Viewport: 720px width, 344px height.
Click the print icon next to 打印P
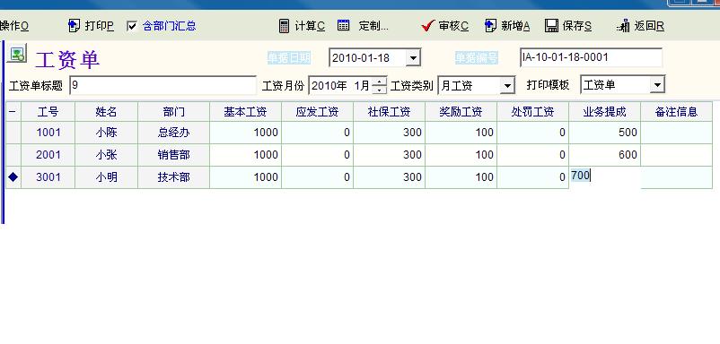coord(74,26)
